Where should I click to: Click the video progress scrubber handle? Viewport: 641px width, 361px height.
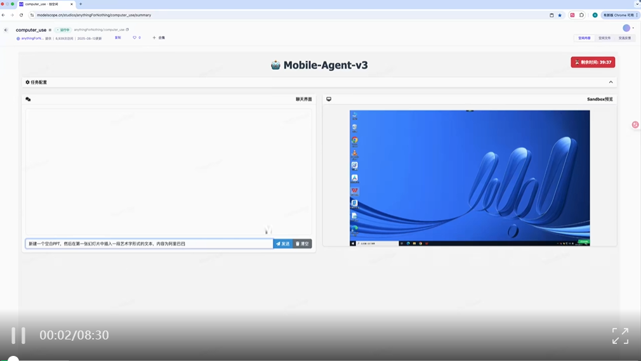13,359
